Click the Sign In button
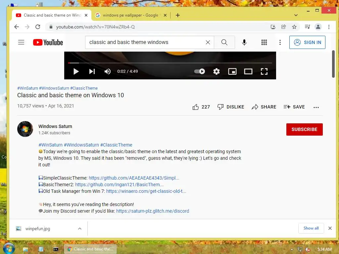The image size is (339, 254). coord(307,42)
